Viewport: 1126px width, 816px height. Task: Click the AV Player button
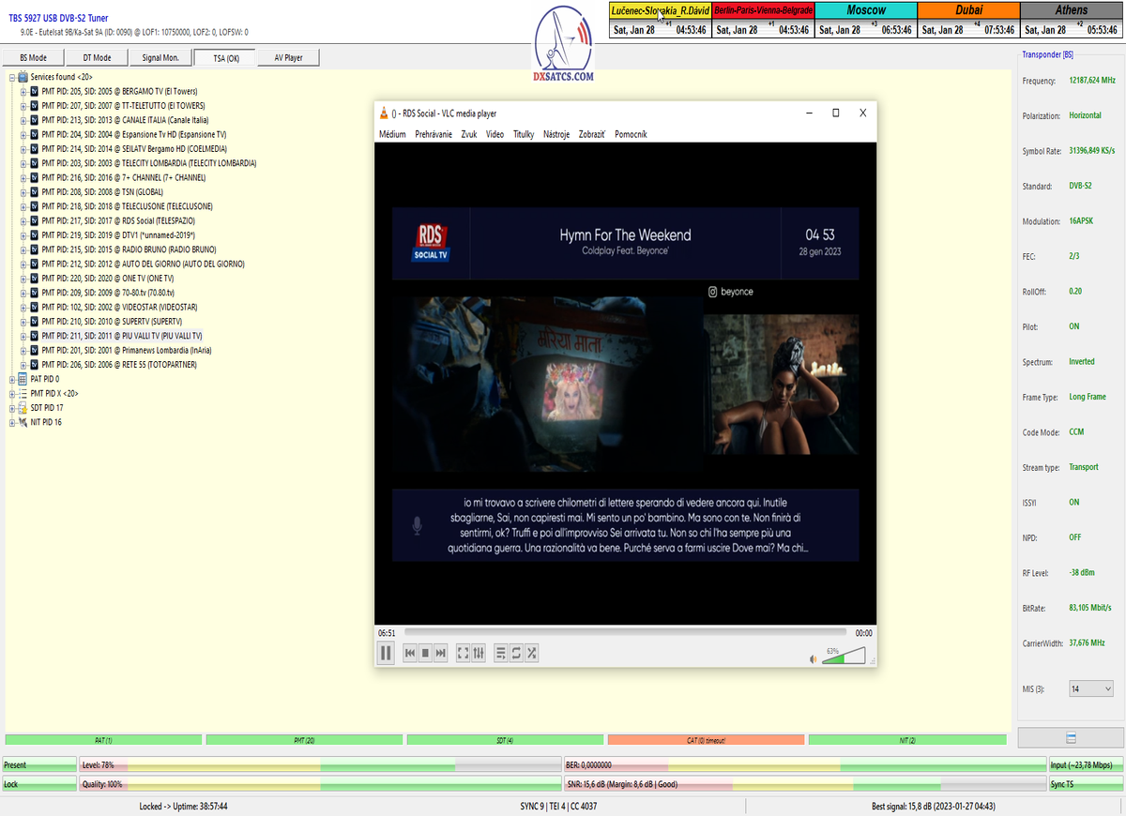point(288,57)
